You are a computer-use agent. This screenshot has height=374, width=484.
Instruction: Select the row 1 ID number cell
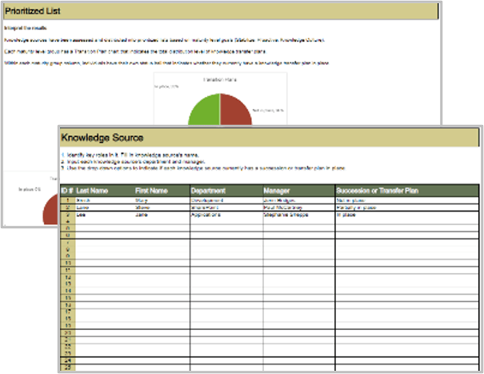(x=67, y=199)
